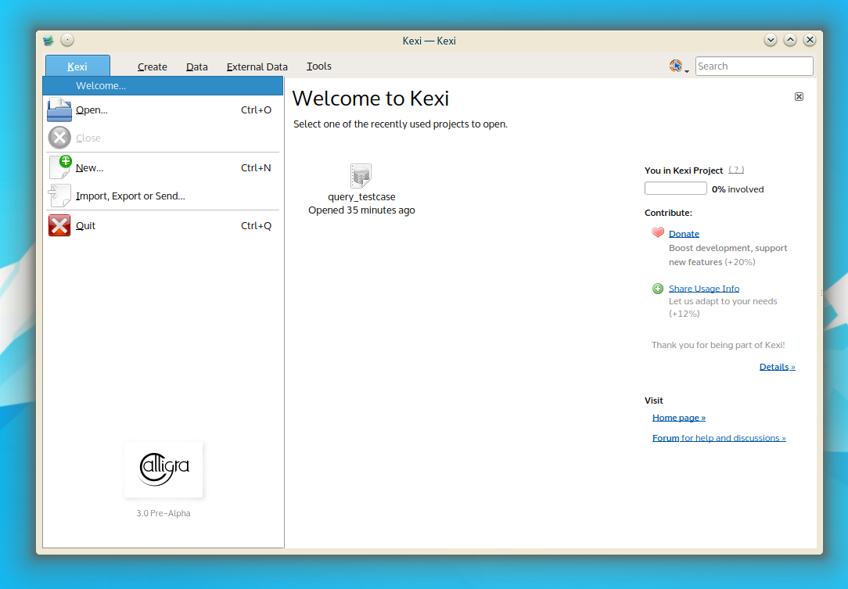Viewport: 848px width, 589px height.
Task: Click the heart Donate icon
Action: tap(658, 233)
